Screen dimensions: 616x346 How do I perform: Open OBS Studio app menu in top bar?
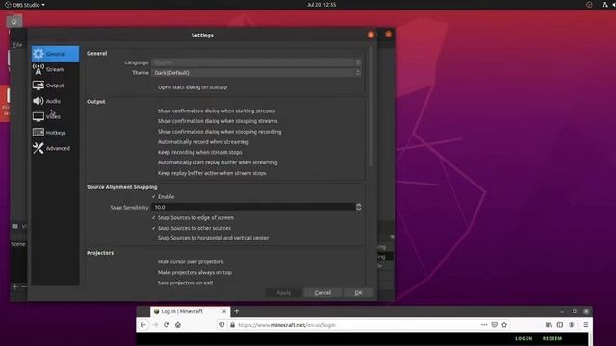tap(25, 5)
